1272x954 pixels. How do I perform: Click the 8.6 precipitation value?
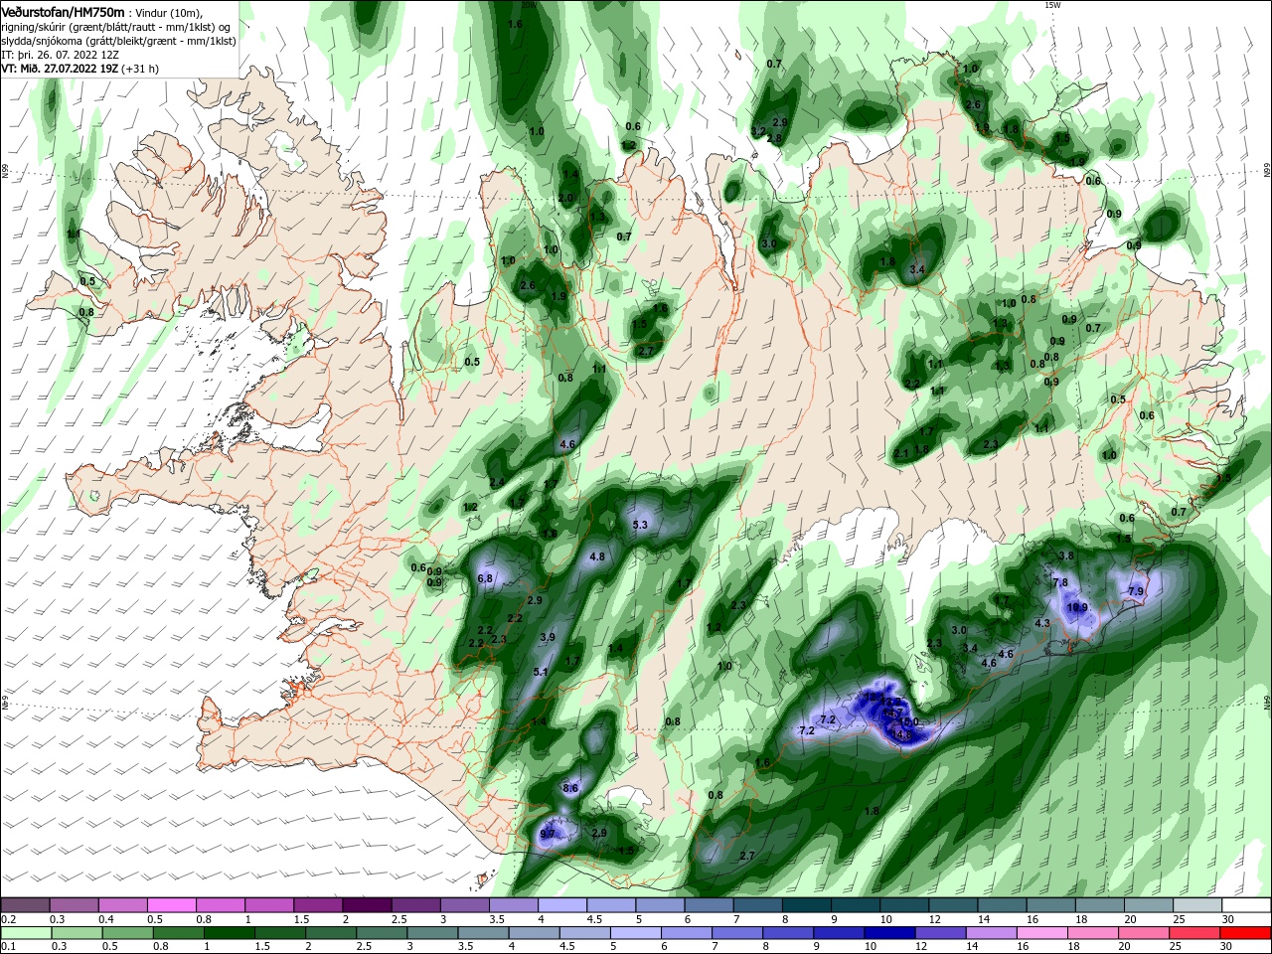click(x=570, y=788)
